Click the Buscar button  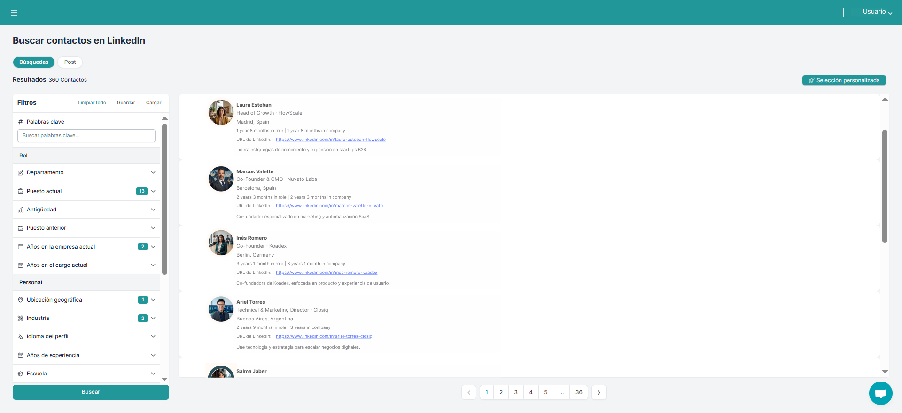[91, 392]
